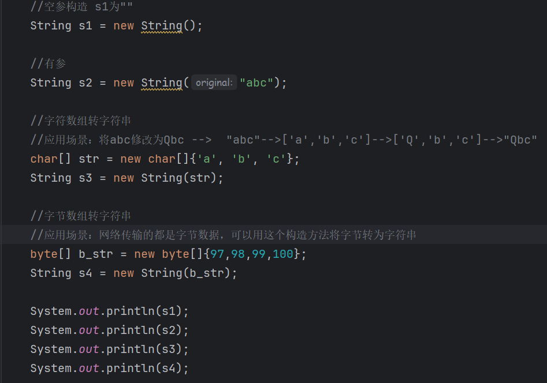The image size is (547, 383).
Task: Click the number 100 in the byte array
Action: [x=283, y=254]
